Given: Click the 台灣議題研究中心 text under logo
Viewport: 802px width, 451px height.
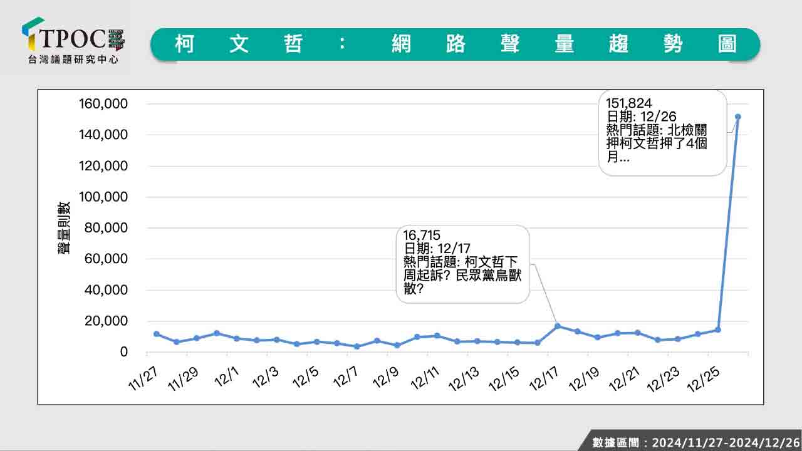Looking at the screenshot, I should 73,60.
